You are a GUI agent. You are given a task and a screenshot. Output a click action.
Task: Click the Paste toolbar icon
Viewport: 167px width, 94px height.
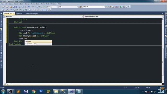click(25, 7)
